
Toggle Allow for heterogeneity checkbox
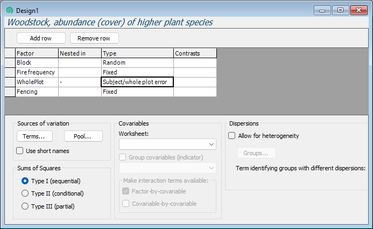(x=232, y=136)
